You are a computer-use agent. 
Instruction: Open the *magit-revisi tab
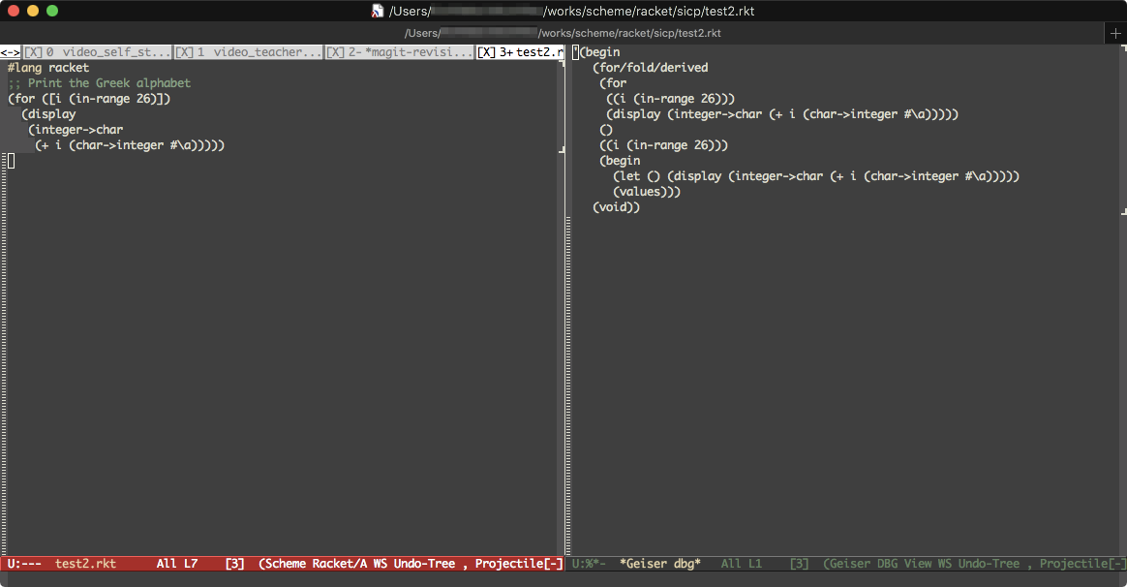(418, 52)
